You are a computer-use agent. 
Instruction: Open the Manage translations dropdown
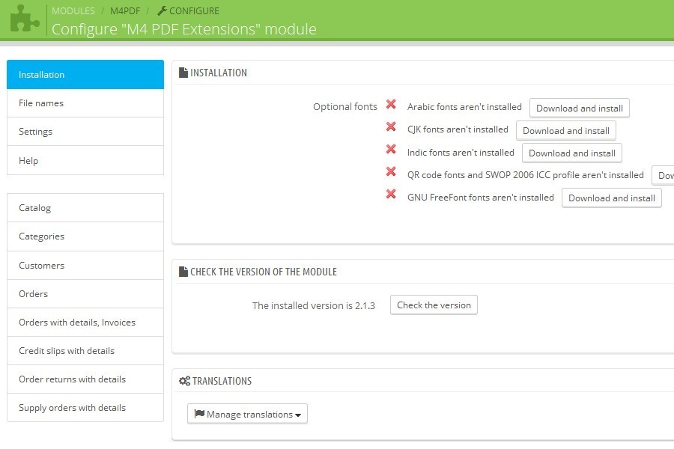(247, 414)
